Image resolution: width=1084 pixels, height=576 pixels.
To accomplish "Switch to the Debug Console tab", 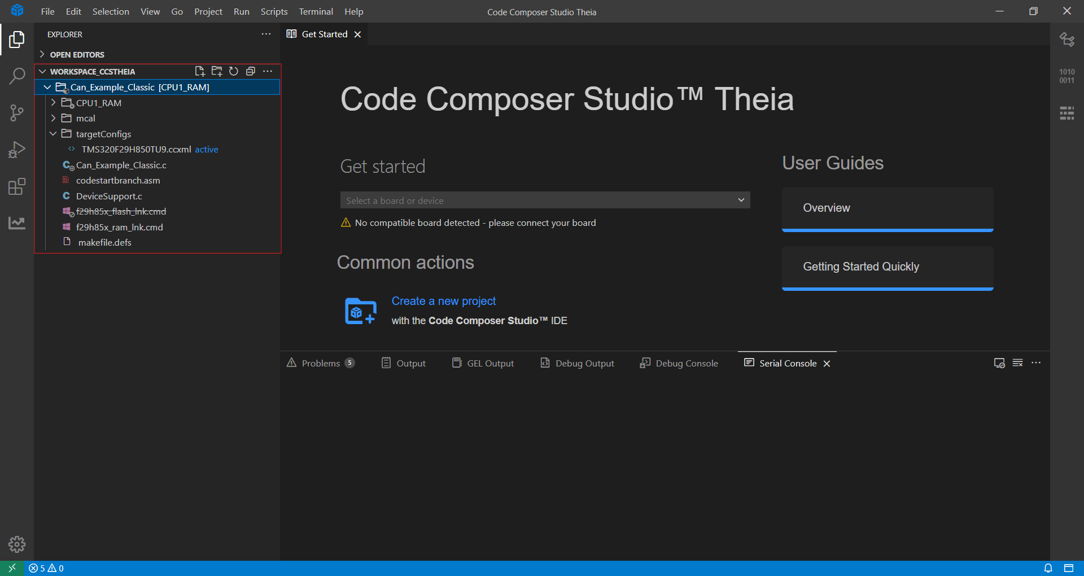I will 679,363.
